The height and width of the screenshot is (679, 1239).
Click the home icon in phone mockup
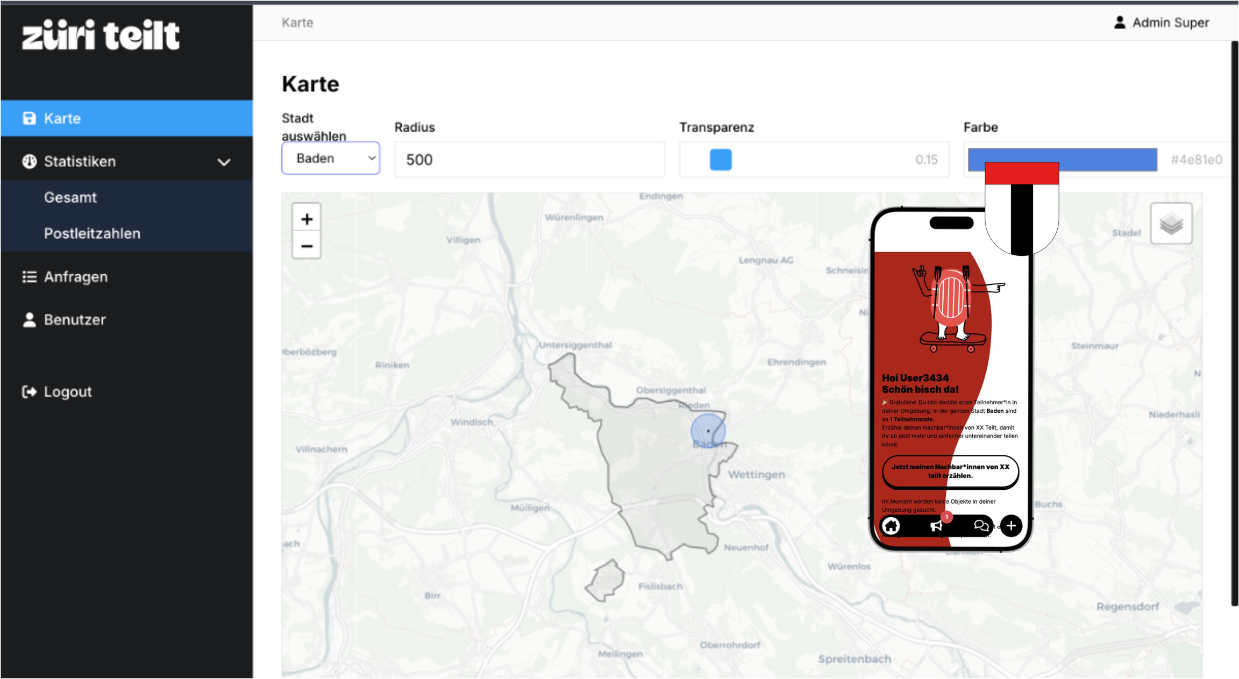pos(891,526)
